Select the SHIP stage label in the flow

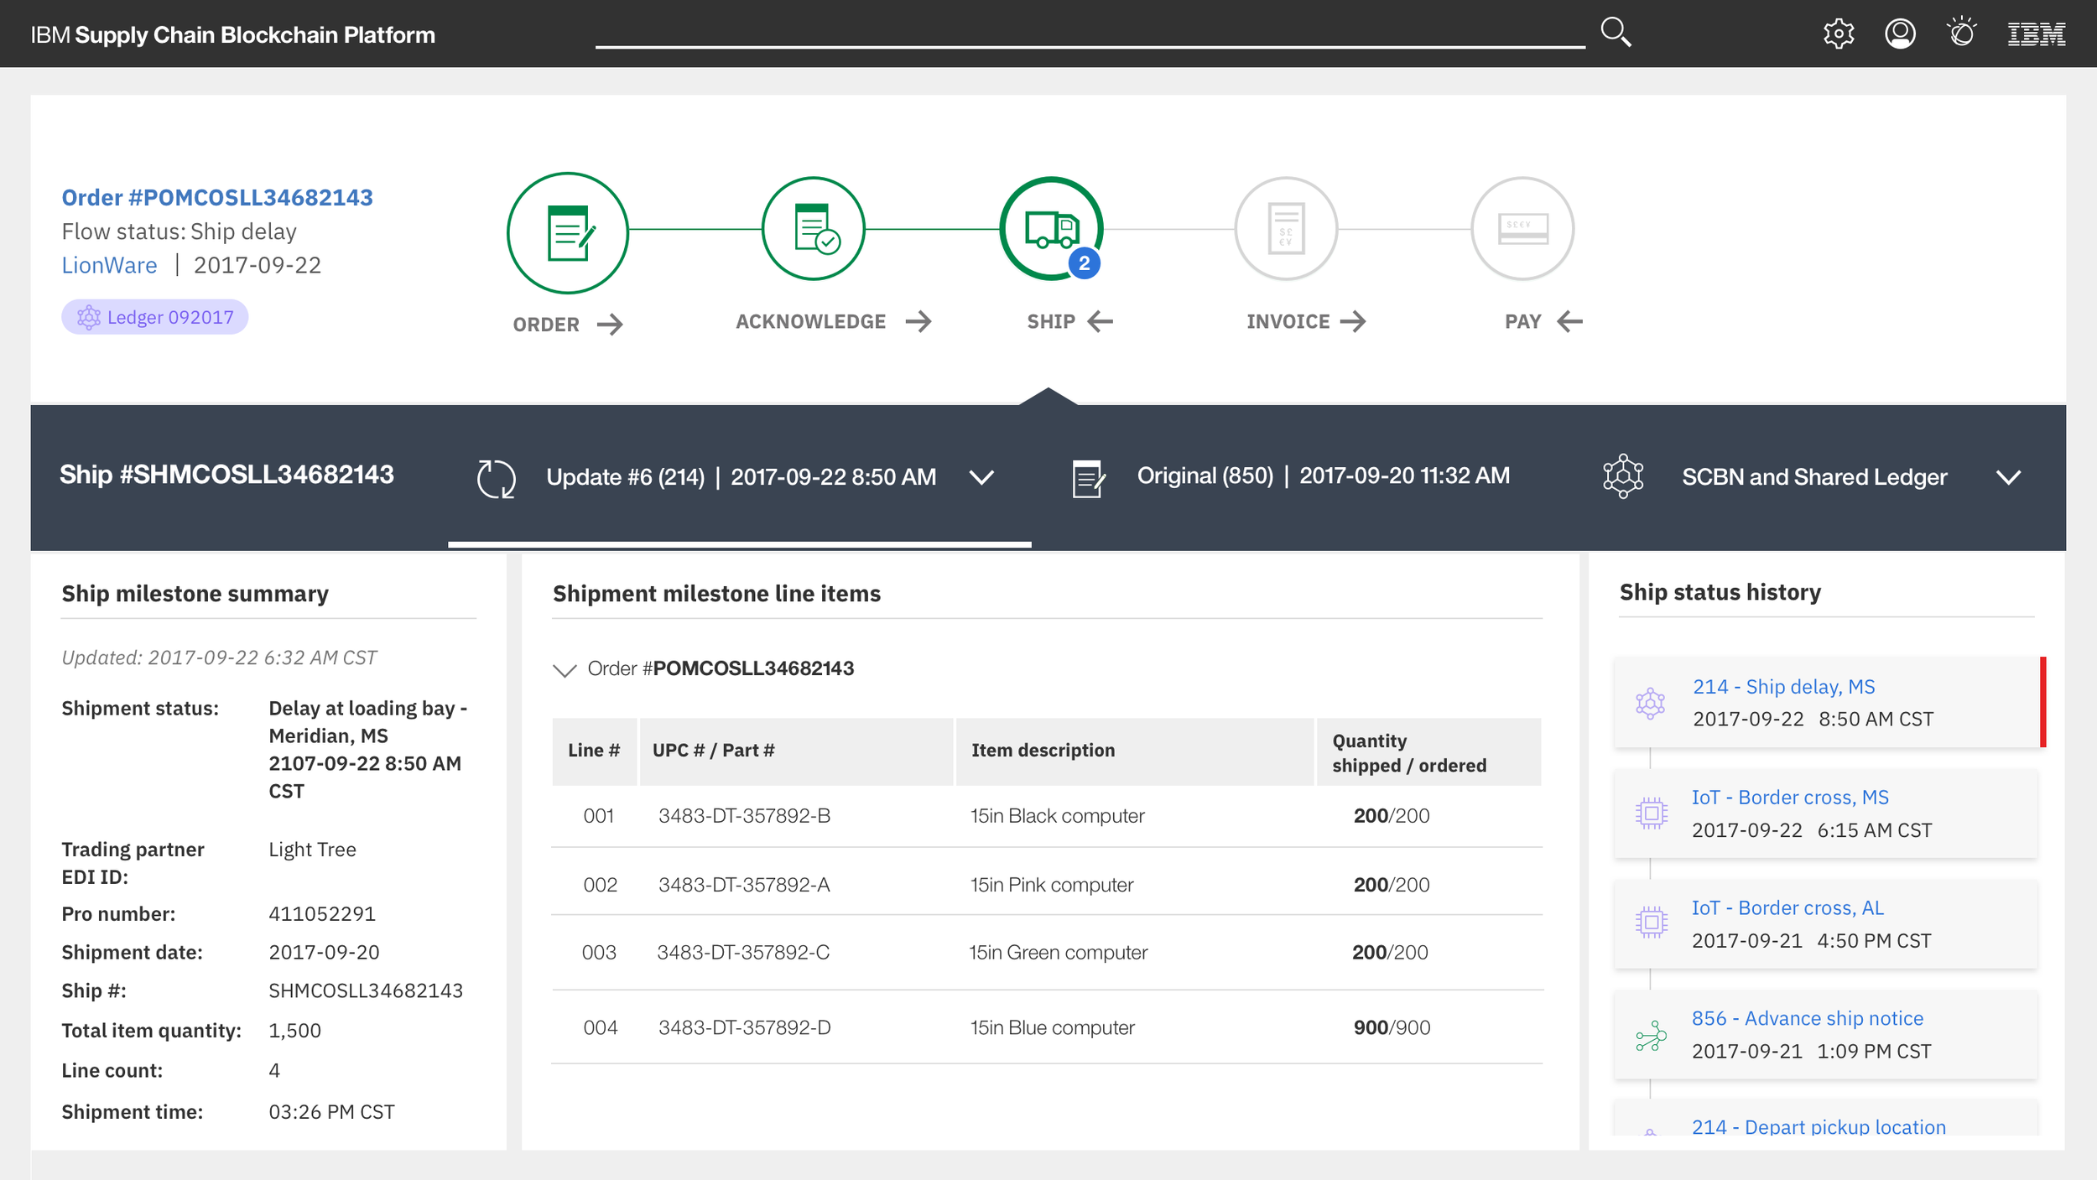(x=1051, y=320)
